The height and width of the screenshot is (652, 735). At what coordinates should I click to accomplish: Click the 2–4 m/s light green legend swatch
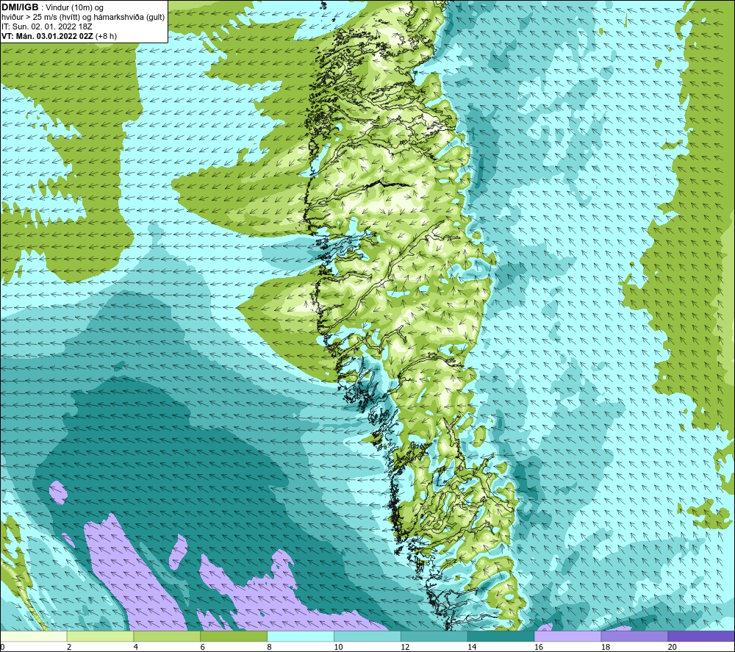[x=100, y=637]
